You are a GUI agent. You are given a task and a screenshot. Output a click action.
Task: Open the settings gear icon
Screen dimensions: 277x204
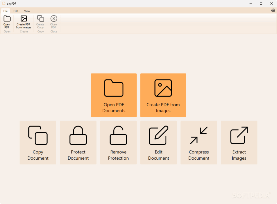pos(273,11)
